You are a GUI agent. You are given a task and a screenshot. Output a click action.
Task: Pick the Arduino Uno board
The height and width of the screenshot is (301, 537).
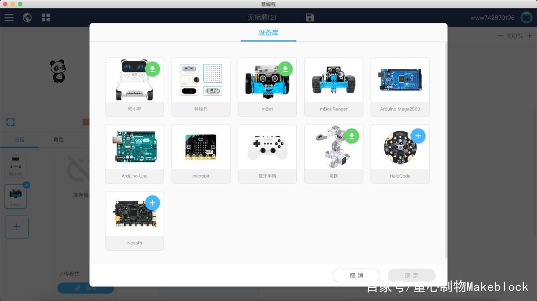pos(135,154)
